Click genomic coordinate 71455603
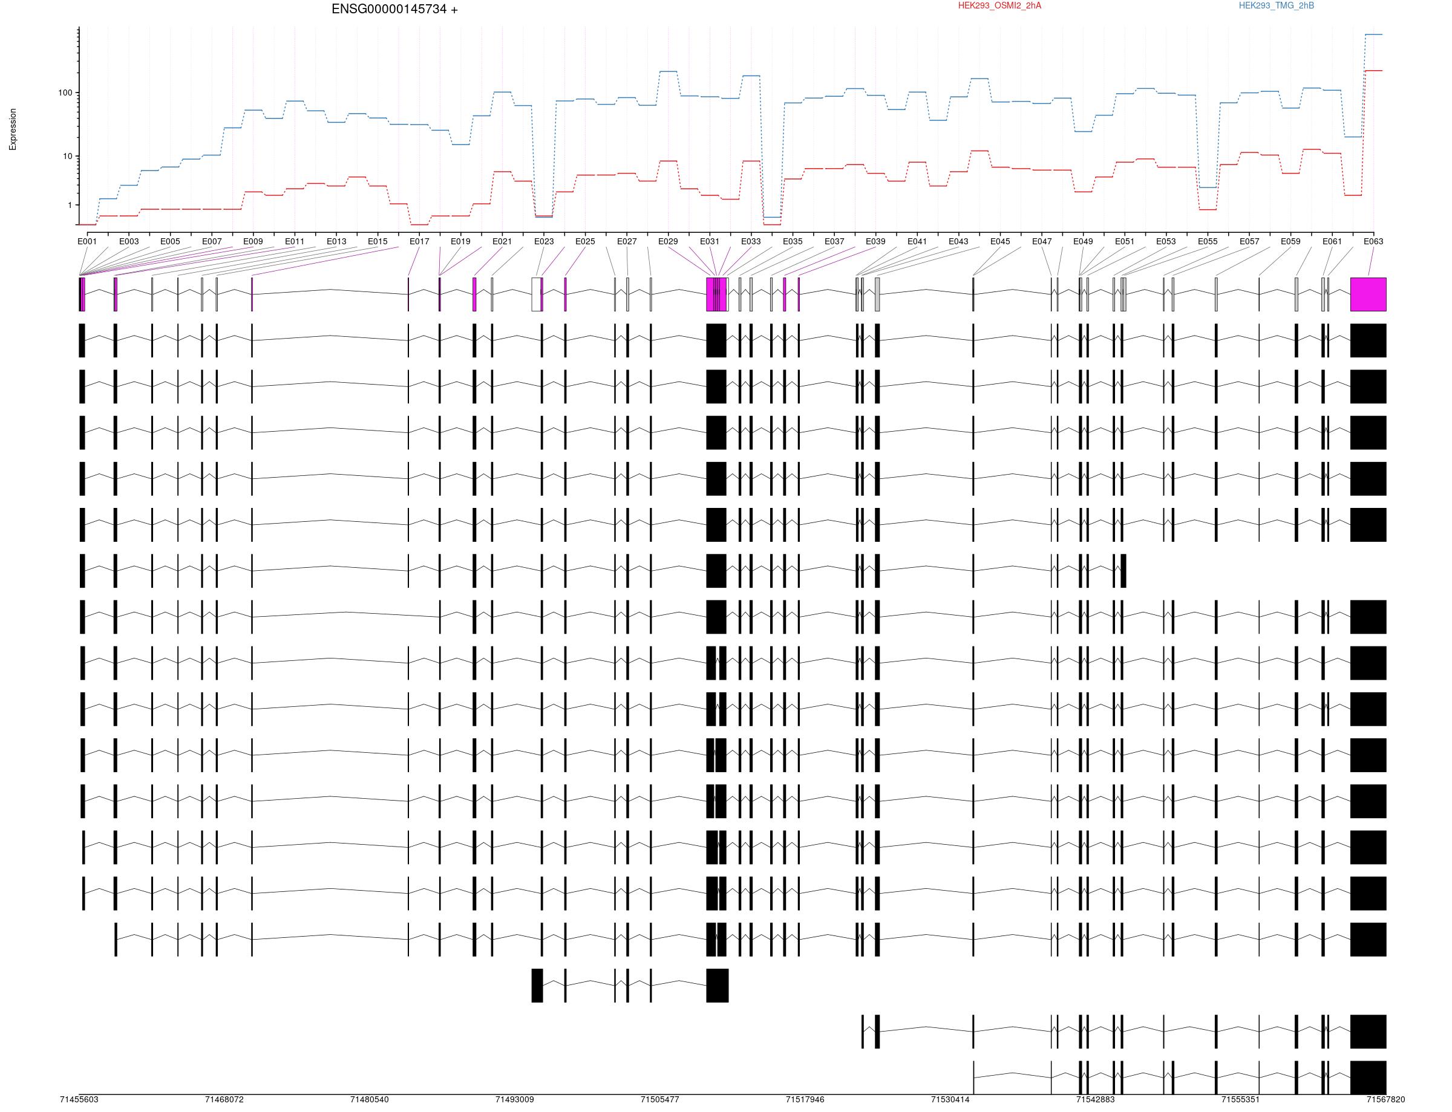Screen dimensions: 1452x1112 pyautogui.click(x=79, y=1099)
